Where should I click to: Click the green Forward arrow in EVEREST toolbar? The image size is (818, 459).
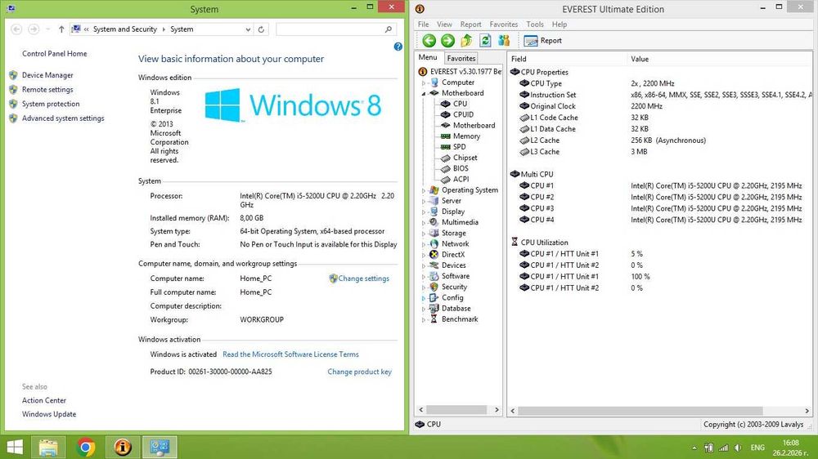pos(447,40)
